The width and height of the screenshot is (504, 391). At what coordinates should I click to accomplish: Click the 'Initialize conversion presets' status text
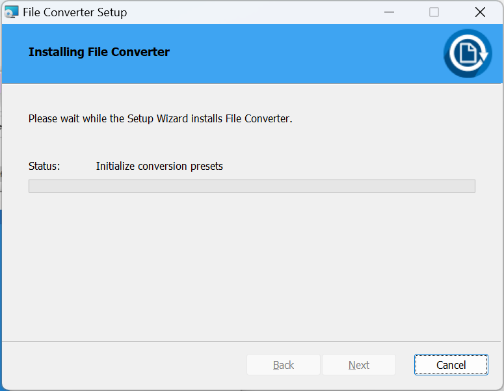pyautogui.click(x=159, y=167)
